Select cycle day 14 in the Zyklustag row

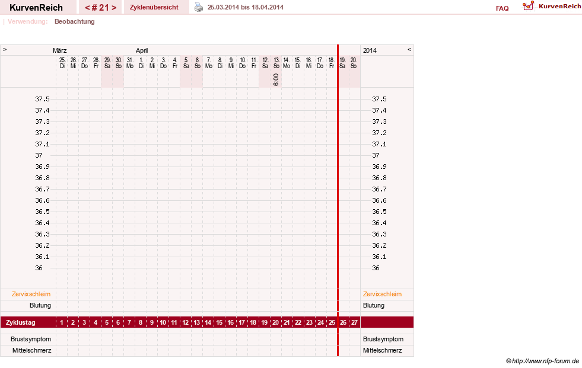pyautogui.click(x=208, y=322)
